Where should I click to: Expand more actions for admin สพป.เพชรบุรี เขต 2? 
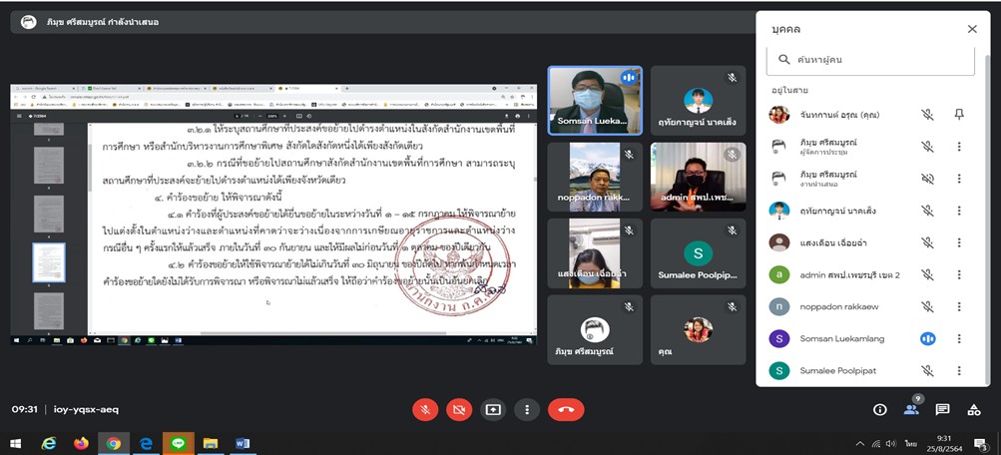(x=959, y=274)
